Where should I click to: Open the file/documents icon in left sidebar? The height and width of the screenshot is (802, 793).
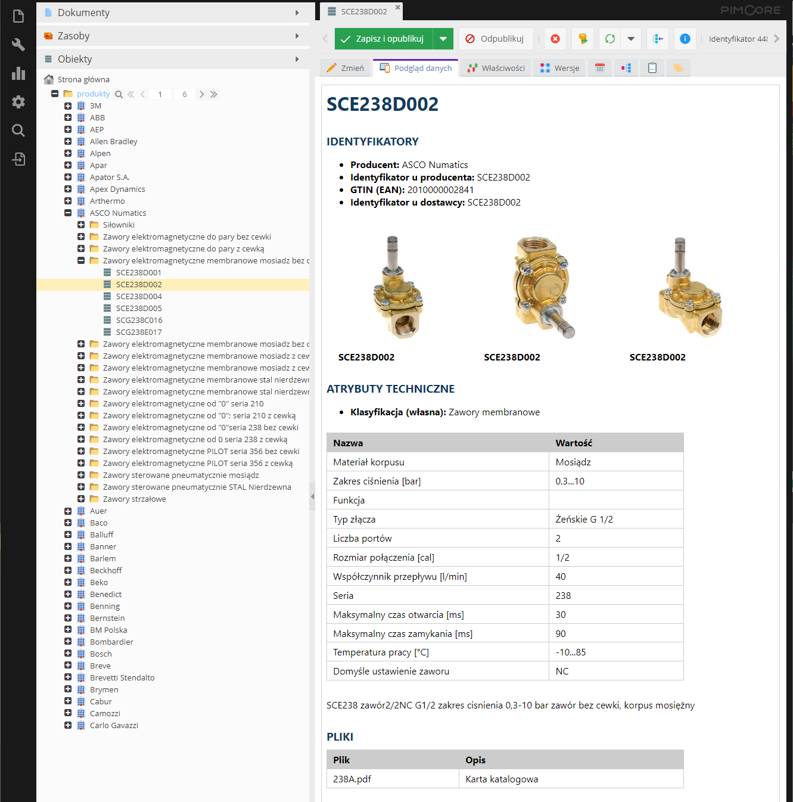click(x=18, y=16)
